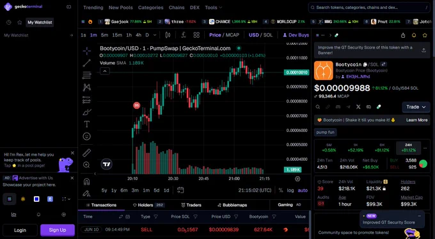This screenshot has height=239, width=435.
Task: Switch to the Traders tab
Action: coord(191,205)
